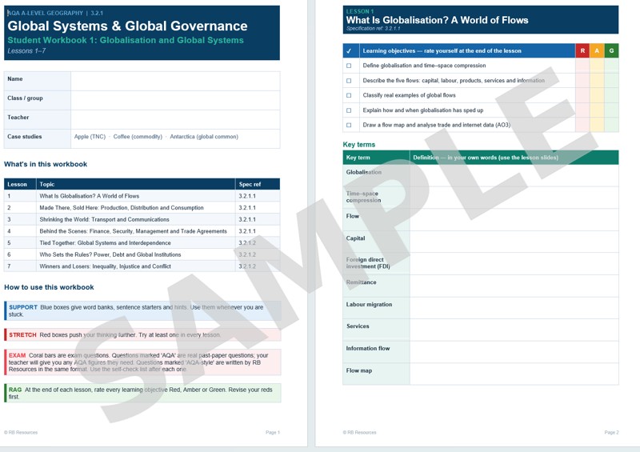The height and width of the screenshot is (452, 640).
Task: Click the 'Services' key term
Action: tap(358, 326)
